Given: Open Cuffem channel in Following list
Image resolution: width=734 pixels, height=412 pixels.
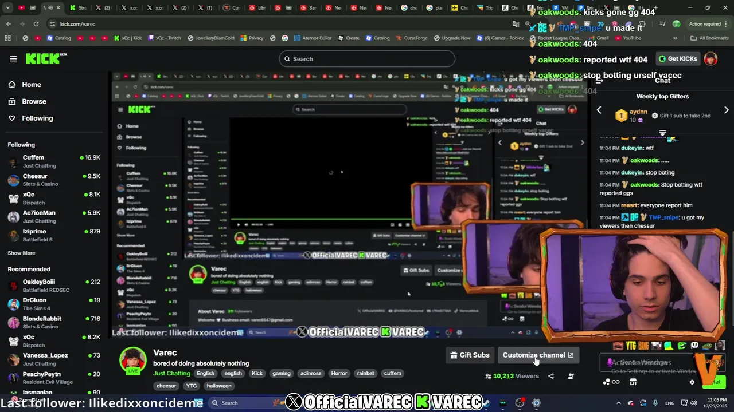Looking at the screenshot, I should click(x=54, y=161).
